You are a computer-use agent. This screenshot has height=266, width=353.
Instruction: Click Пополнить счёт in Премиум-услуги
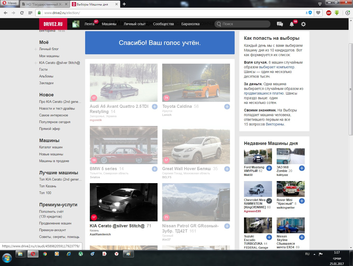coord(51,211)
